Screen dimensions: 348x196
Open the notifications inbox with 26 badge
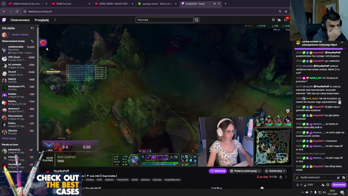(x=285, y=20)
